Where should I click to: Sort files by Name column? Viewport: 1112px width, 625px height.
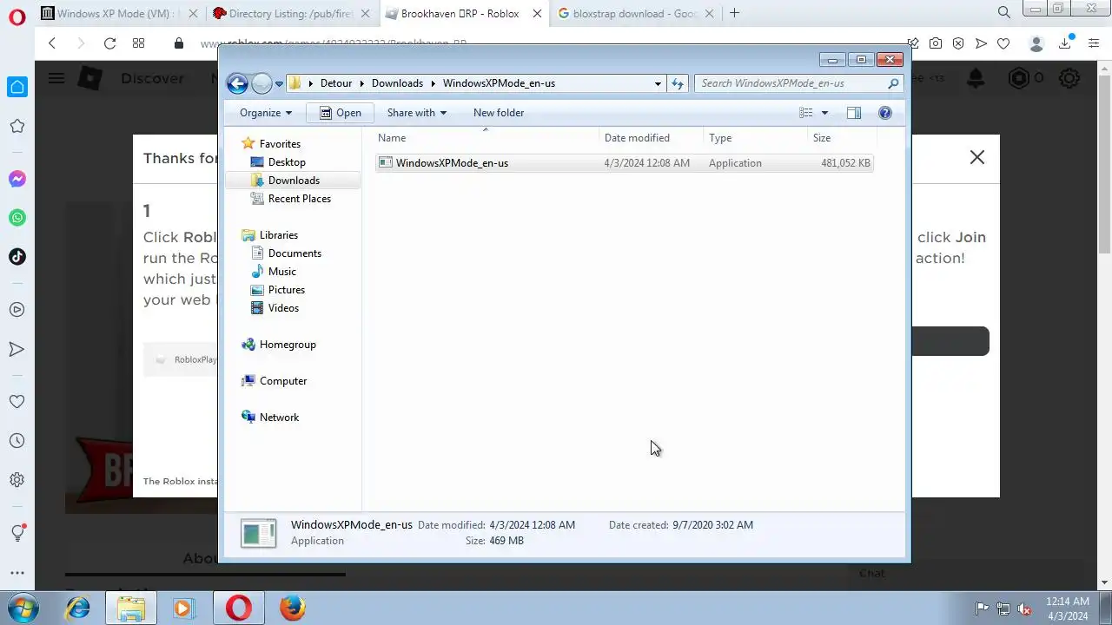(486, 138)
